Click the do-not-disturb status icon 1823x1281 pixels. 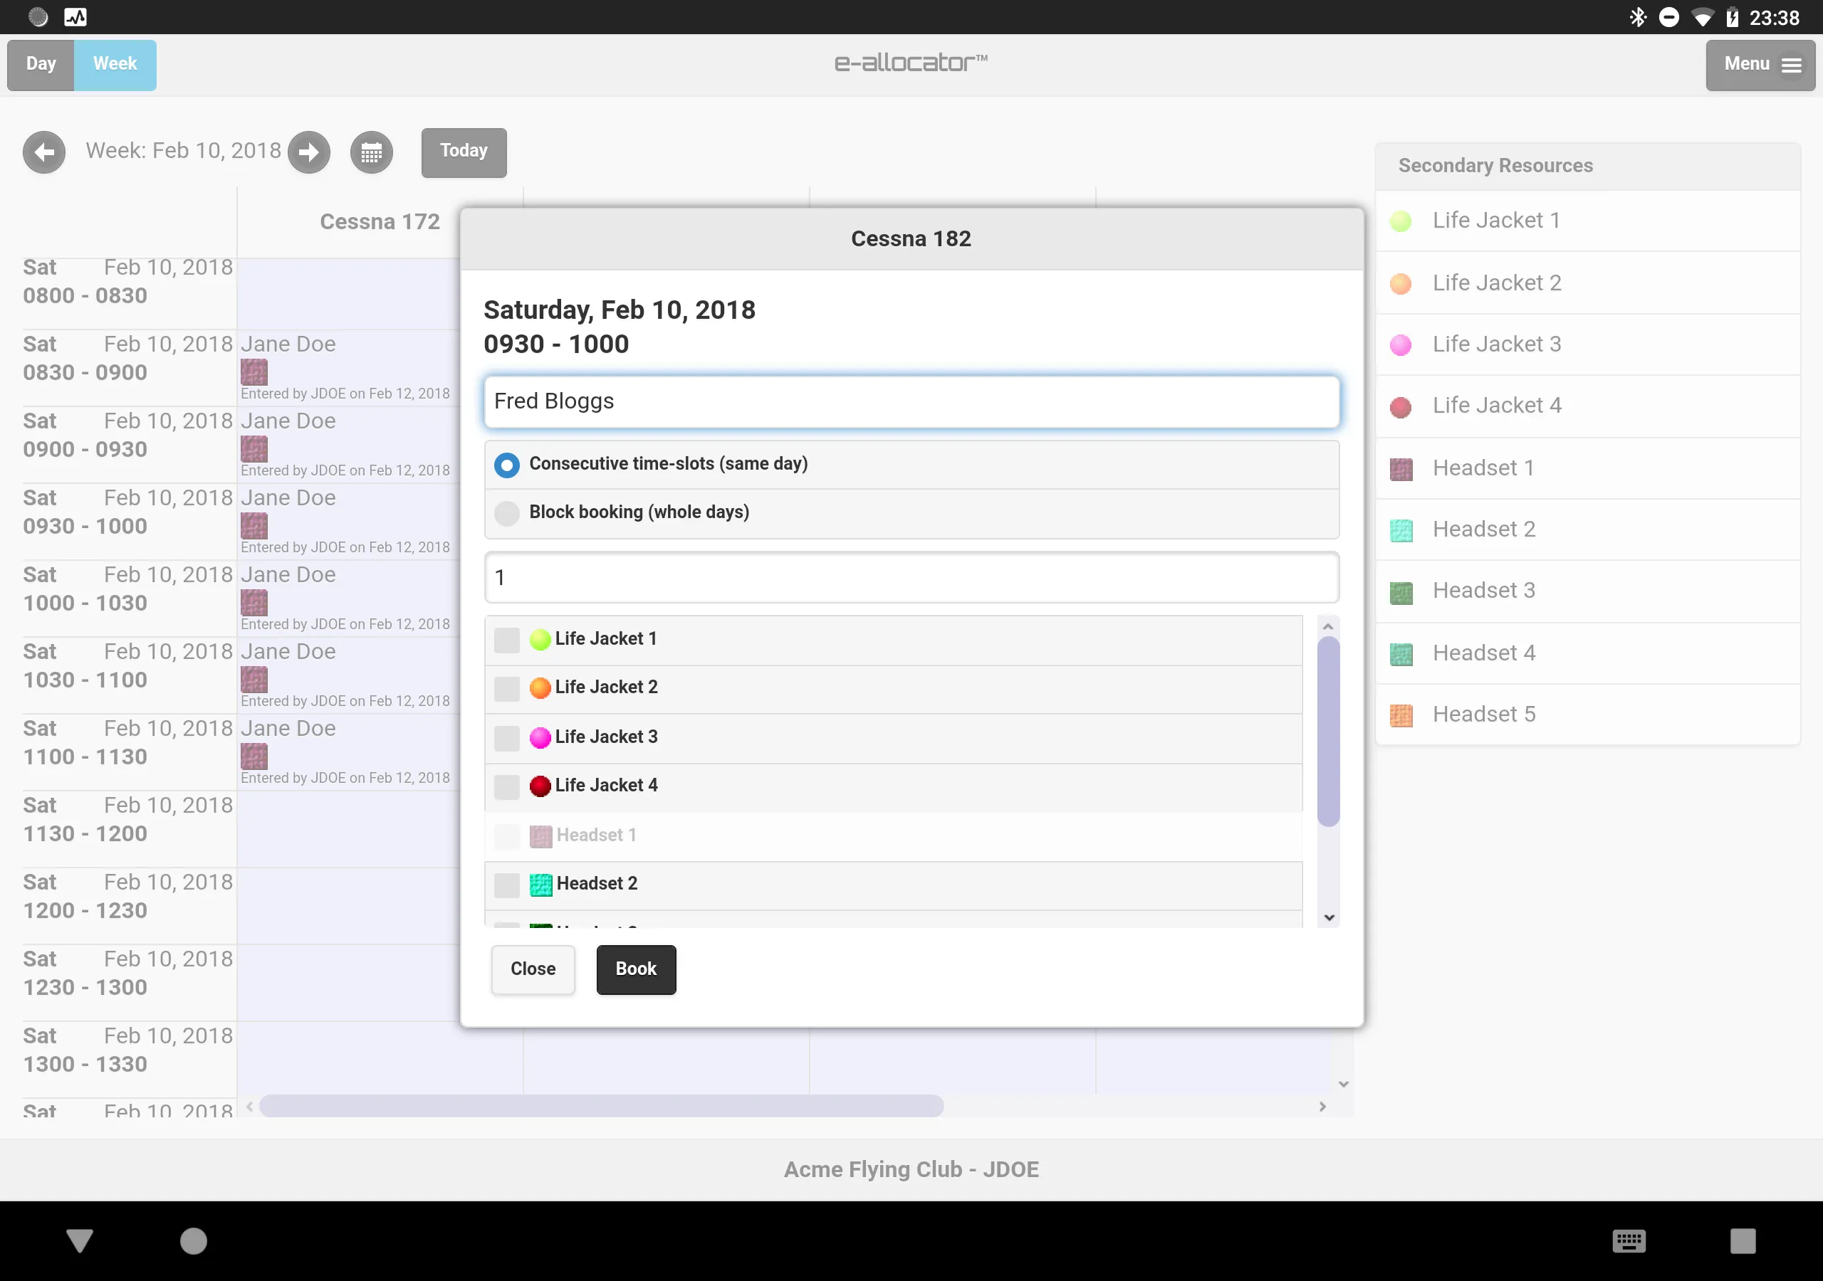[x=1669, y=18]
